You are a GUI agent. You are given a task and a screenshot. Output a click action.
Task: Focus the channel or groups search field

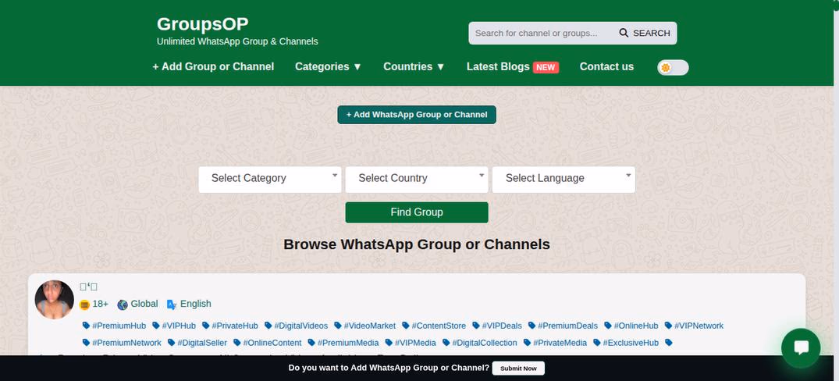point(541,33)
